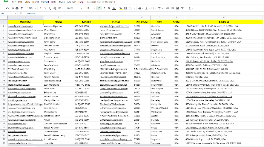Toggle italic formatting
The width and height of the screenshot is (264, 147).
tap(104, 8)
